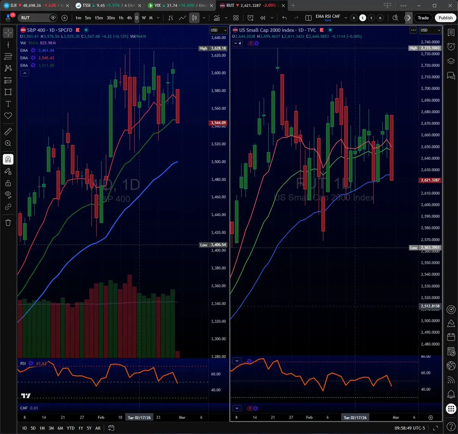Toggle hide all drawings eye icon

[x=8, y=195]
